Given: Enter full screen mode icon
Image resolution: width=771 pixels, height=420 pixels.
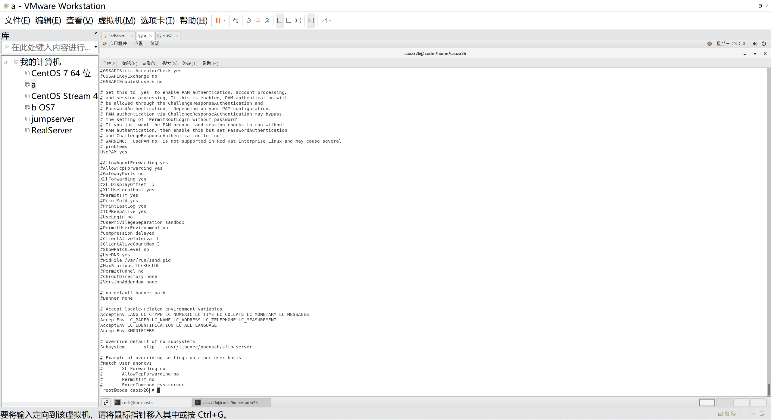Looking at the screenshot, I should [x=298, y=20].
